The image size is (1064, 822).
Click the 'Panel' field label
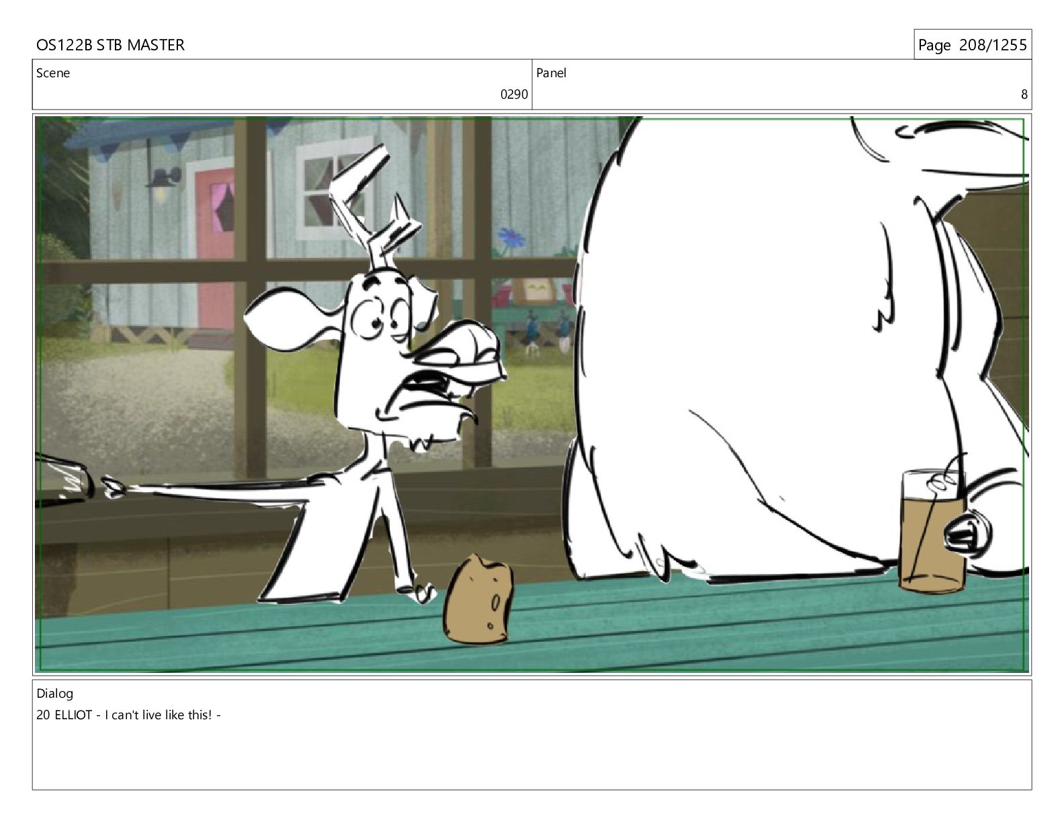pos(551,73)
